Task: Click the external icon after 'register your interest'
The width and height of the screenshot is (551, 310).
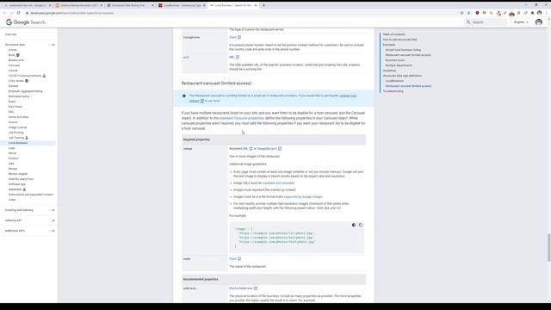Action: 202,101
